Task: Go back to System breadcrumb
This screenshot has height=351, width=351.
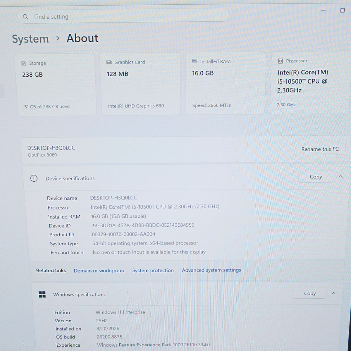Action: pyautogui.click(x=30, y=39)
